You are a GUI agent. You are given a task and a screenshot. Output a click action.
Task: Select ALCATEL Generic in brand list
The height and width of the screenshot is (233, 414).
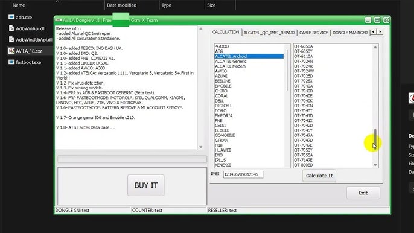231,62
